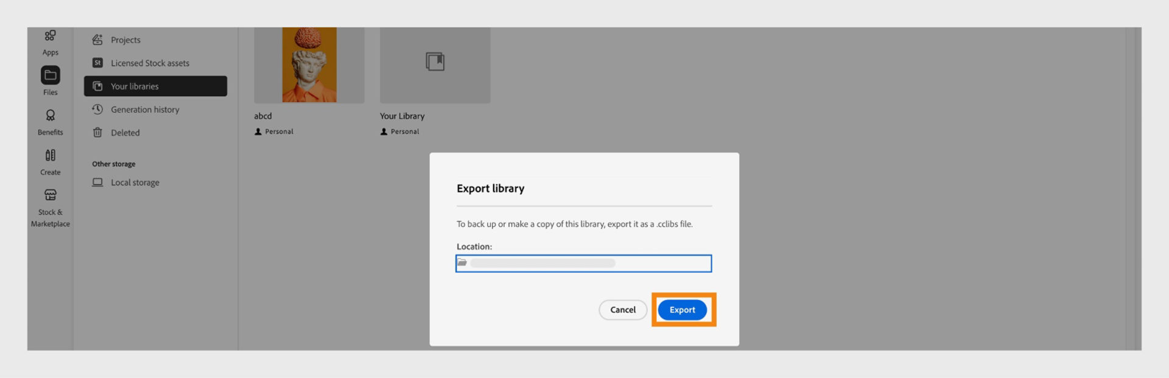The width and height of the screenshot is (1169, 378).
Task: Open the Benefits section in sidebar
Action: pos(51,122)
